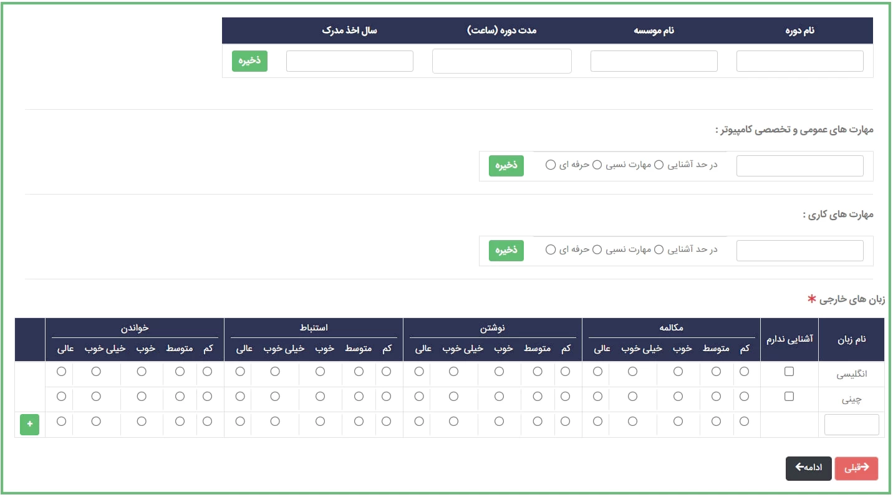Check 'آشنایی ندارم' for چینی language
893x497 pixels.
pos(789,397)
